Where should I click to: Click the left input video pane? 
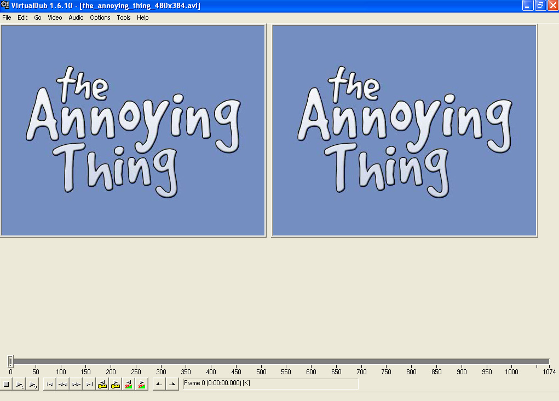(133, 130)
